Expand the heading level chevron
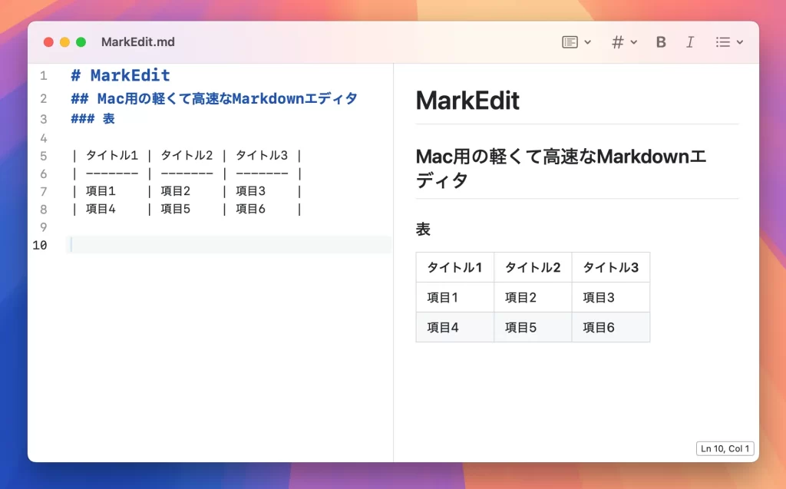 click(633, 42)
